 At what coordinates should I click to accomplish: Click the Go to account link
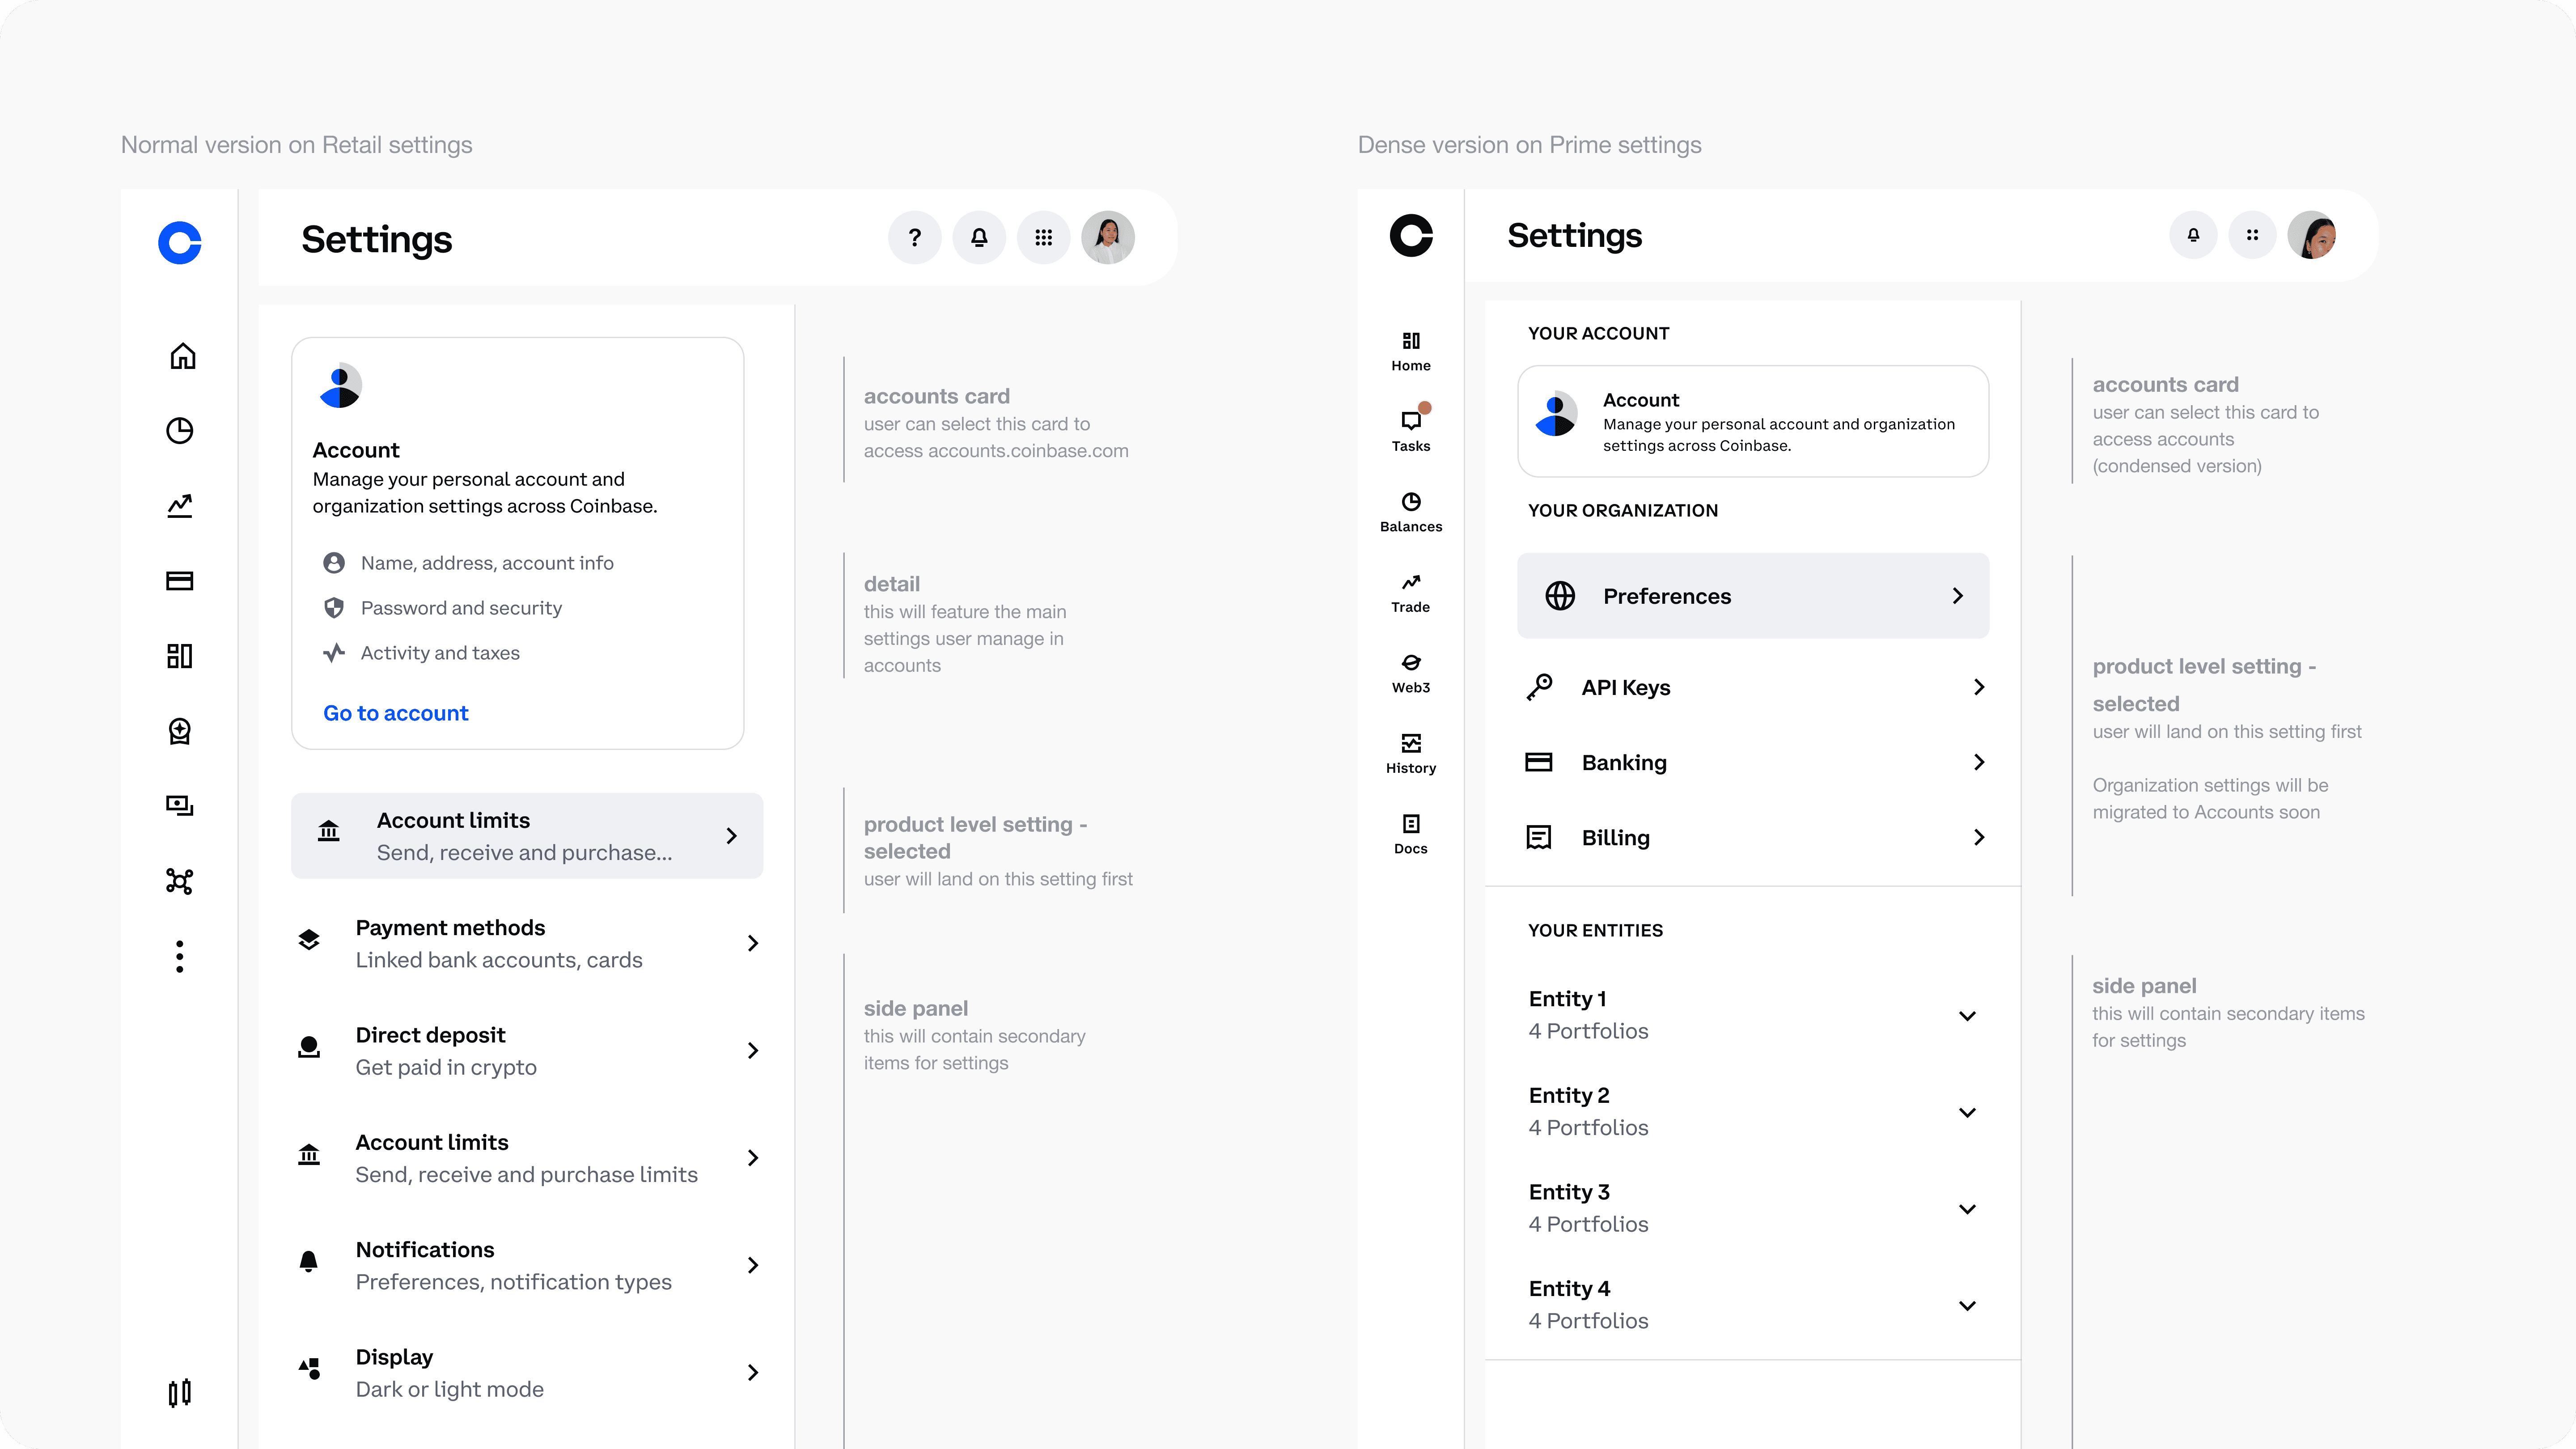click(395, 713)
